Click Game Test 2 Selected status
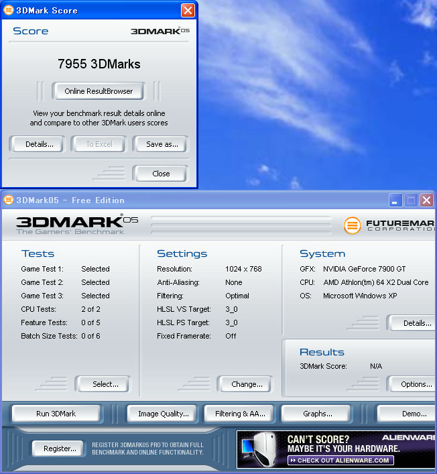This screenshot has width=437, height=474. tap(95, 282)
